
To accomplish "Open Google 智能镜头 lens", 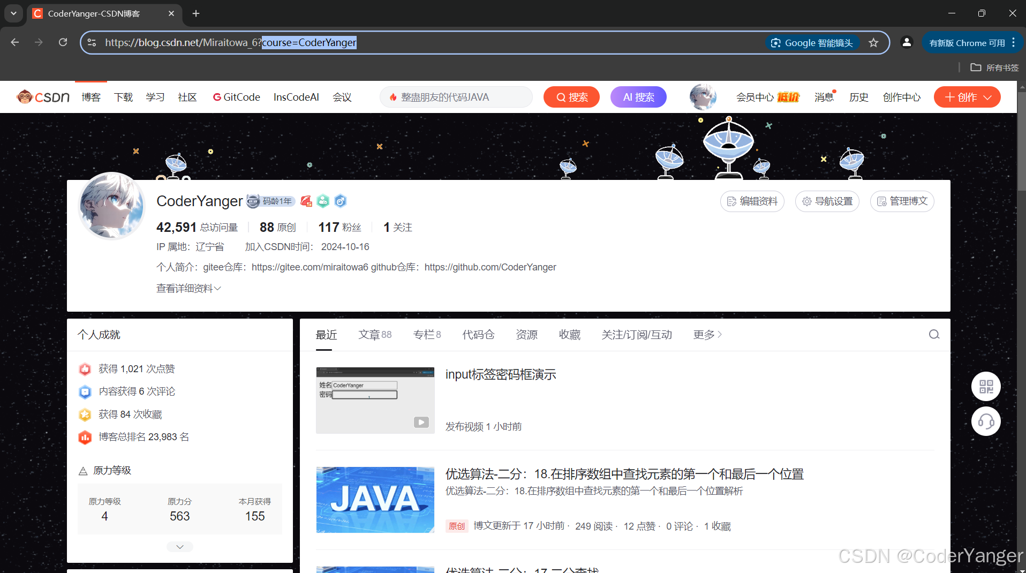I will pos(812,42).
